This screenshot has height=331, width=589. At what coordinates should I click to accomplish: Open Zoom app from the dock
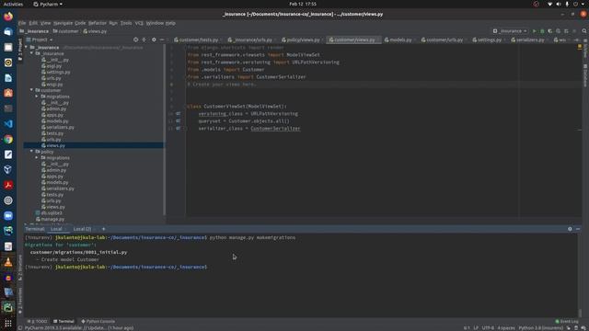click(8, 216)
